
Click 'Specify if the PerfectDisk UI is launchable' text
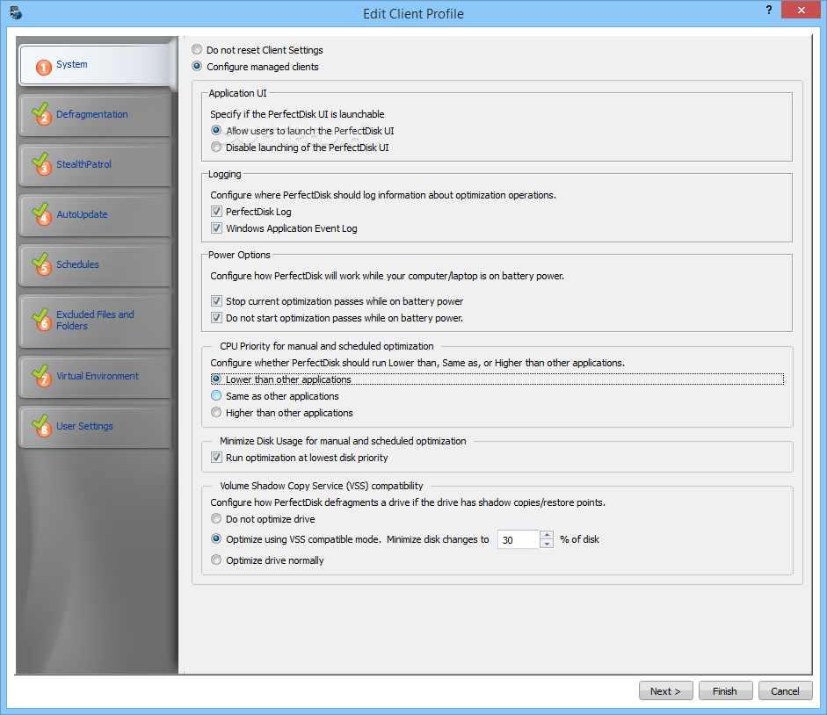[x=297, y=114]
